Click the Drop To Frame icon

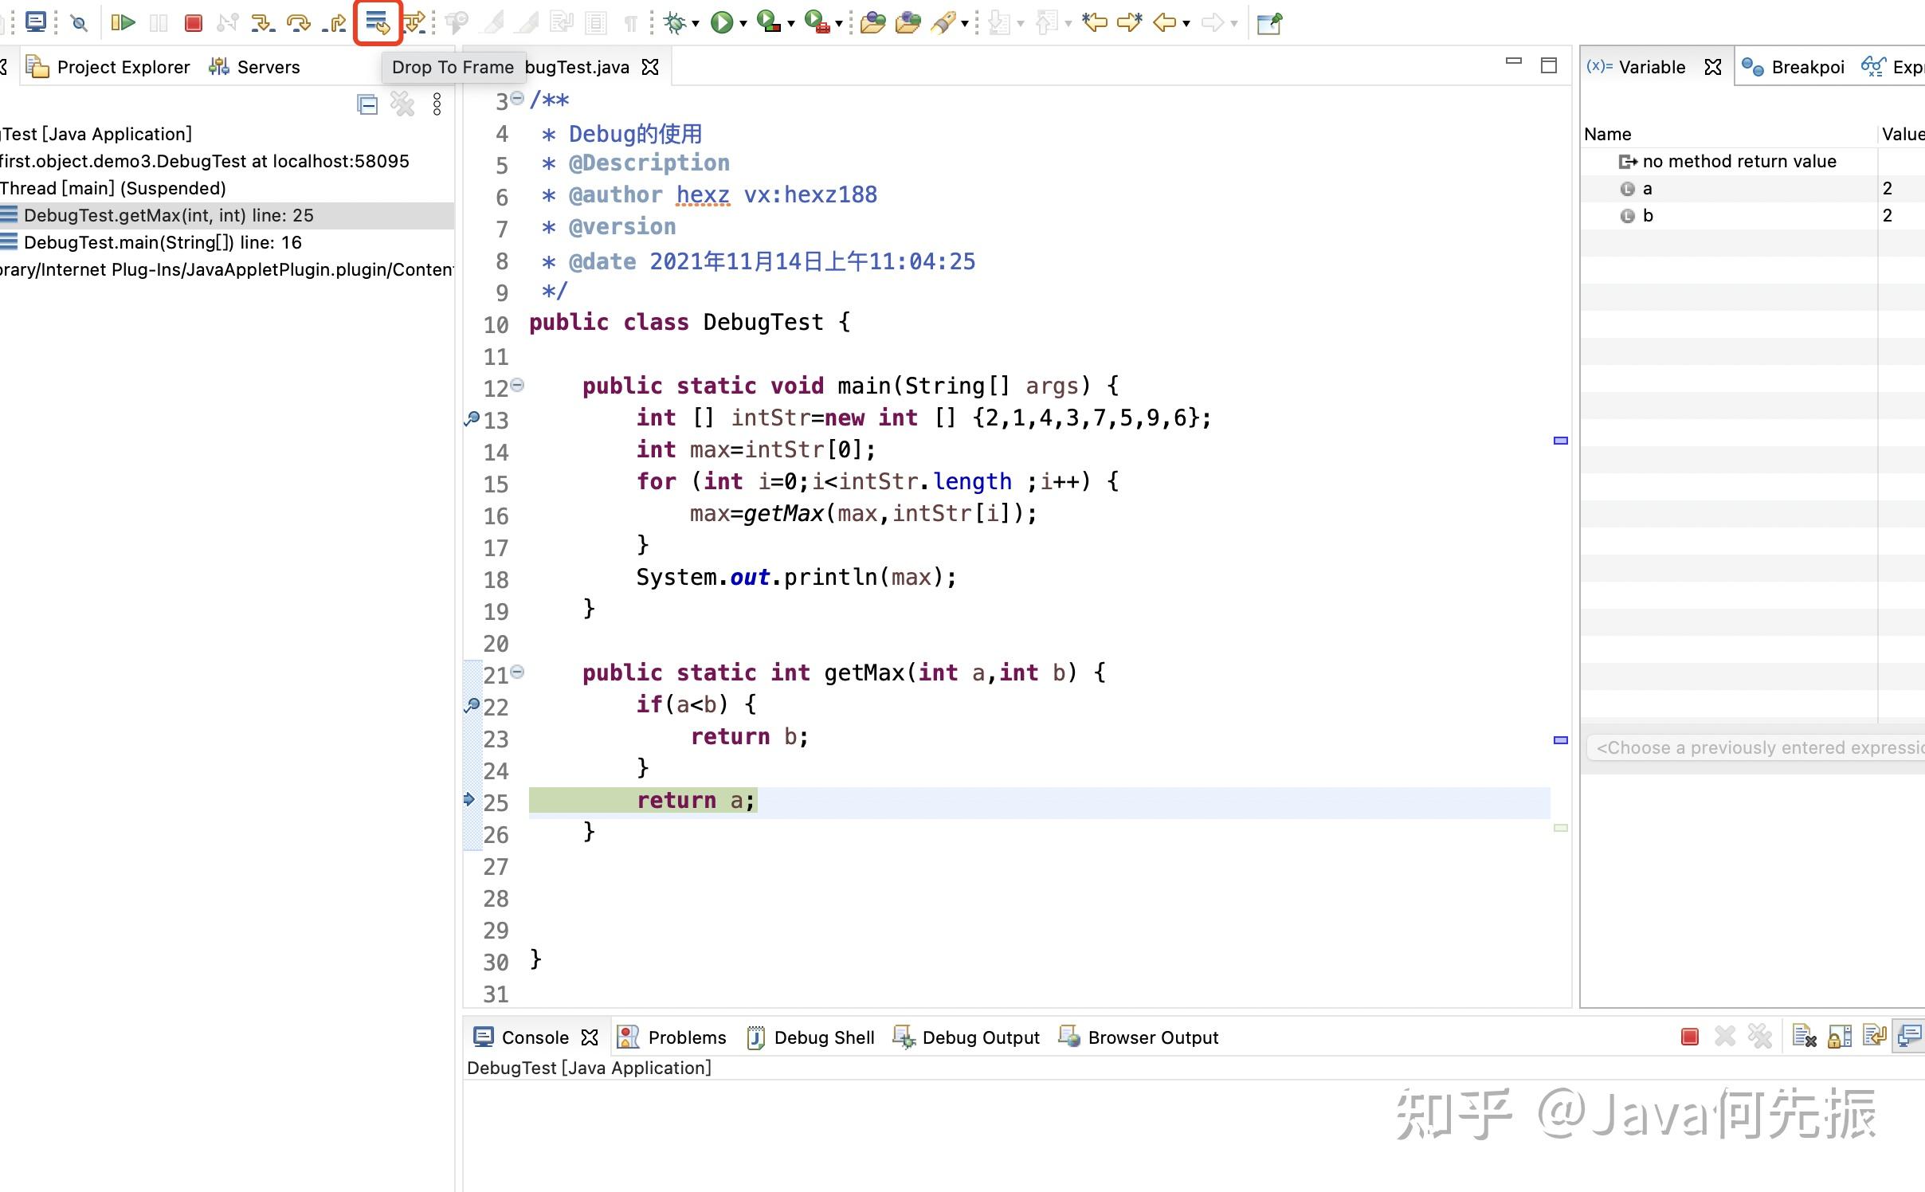377,22
